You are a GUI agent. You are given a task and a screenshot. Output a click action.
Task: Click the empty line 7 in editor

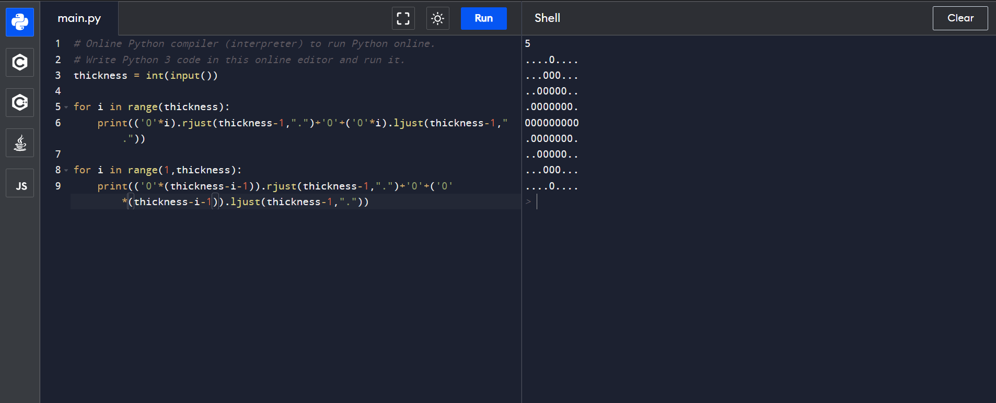[x=209, y=154]
